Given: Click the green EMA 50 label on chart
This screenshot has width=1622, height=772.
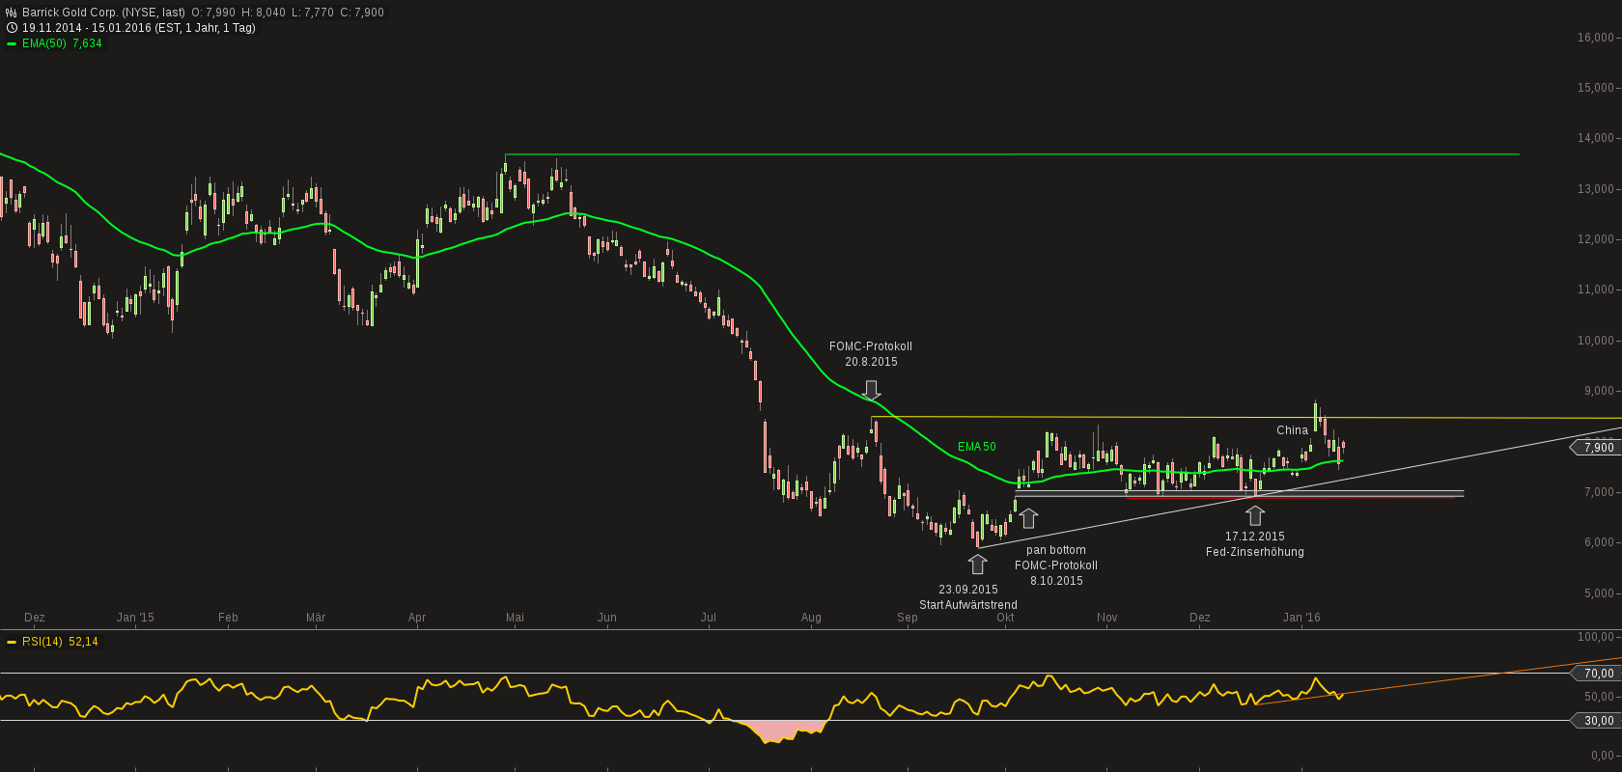Looking at the screenshot, I should 977,447.
